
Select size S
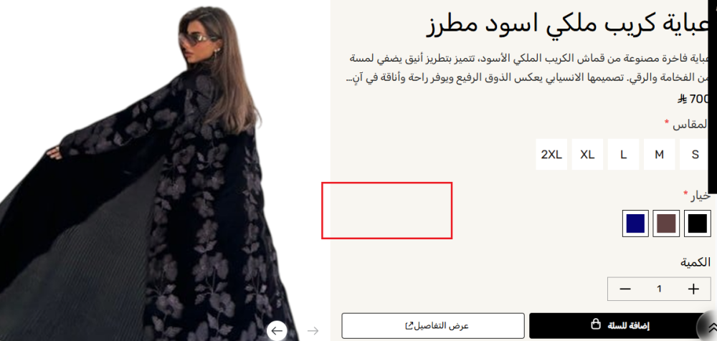coord(695,155)
